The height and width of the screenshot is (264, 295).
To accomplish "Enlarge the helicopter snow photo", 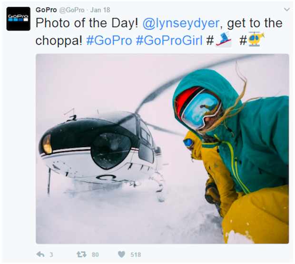I will pyautogui.click(x=162, y=149).
